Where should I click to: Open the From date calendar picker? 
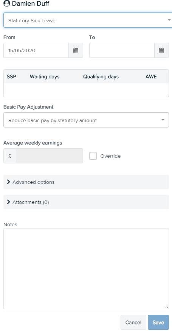pos(76,50)
